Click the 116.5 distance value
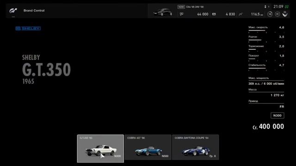Viewport: 296px width, 166px height. tap(257, 14)
